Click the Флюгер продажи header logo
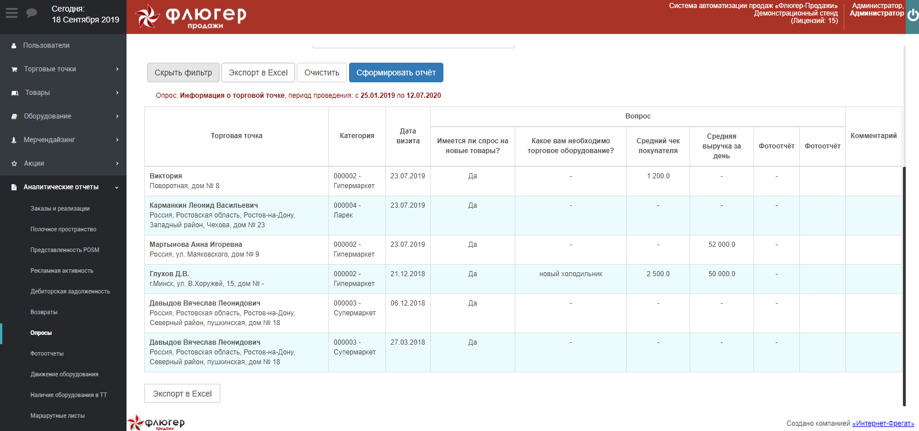919x431 pixels. [191, 17]
